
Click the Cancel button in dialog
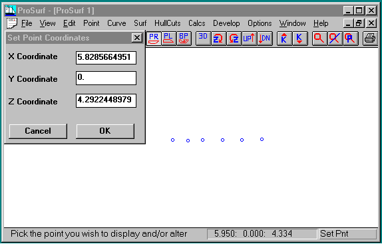38,131
